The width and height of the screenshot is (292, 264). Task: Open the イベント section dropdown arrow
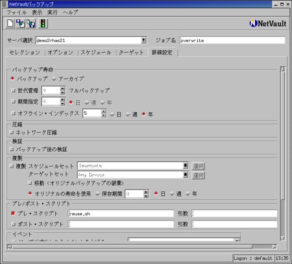237,240
